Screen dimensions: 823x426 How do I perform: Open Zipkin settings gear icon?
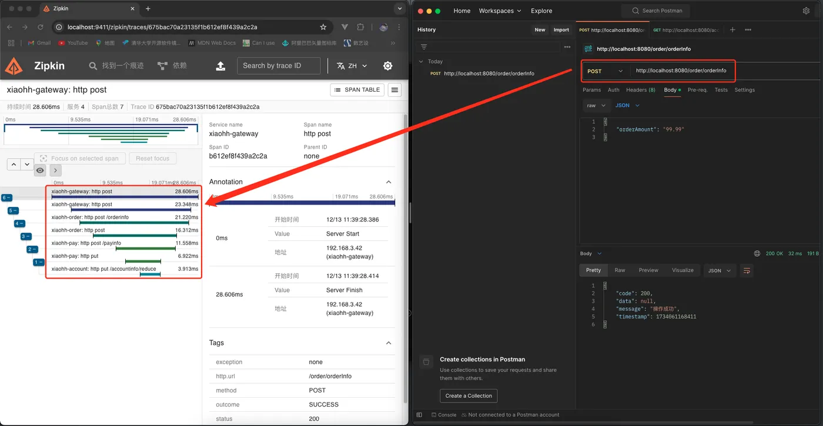coord(387,66)
